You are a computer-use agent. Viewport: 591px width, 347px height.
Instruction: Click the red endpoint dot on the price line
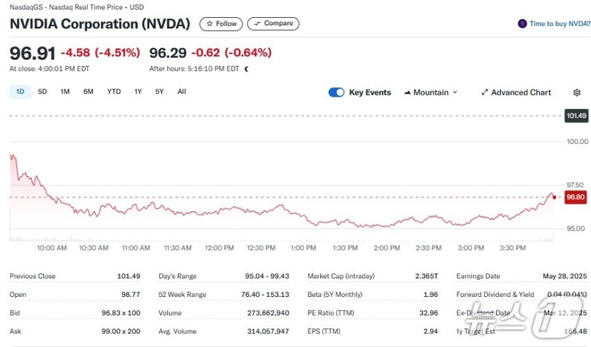(555, 197)
